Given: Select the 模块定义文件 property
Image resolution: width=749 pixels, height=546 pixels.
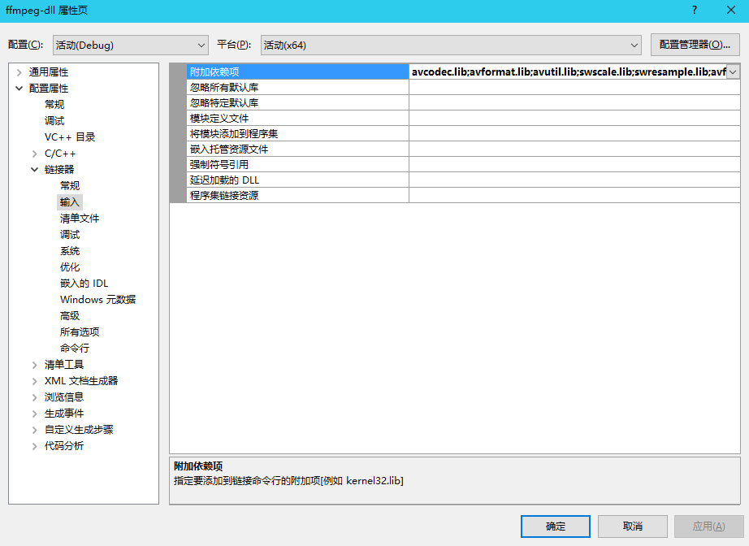Looking at the screenshot, I should click(297, 118).
